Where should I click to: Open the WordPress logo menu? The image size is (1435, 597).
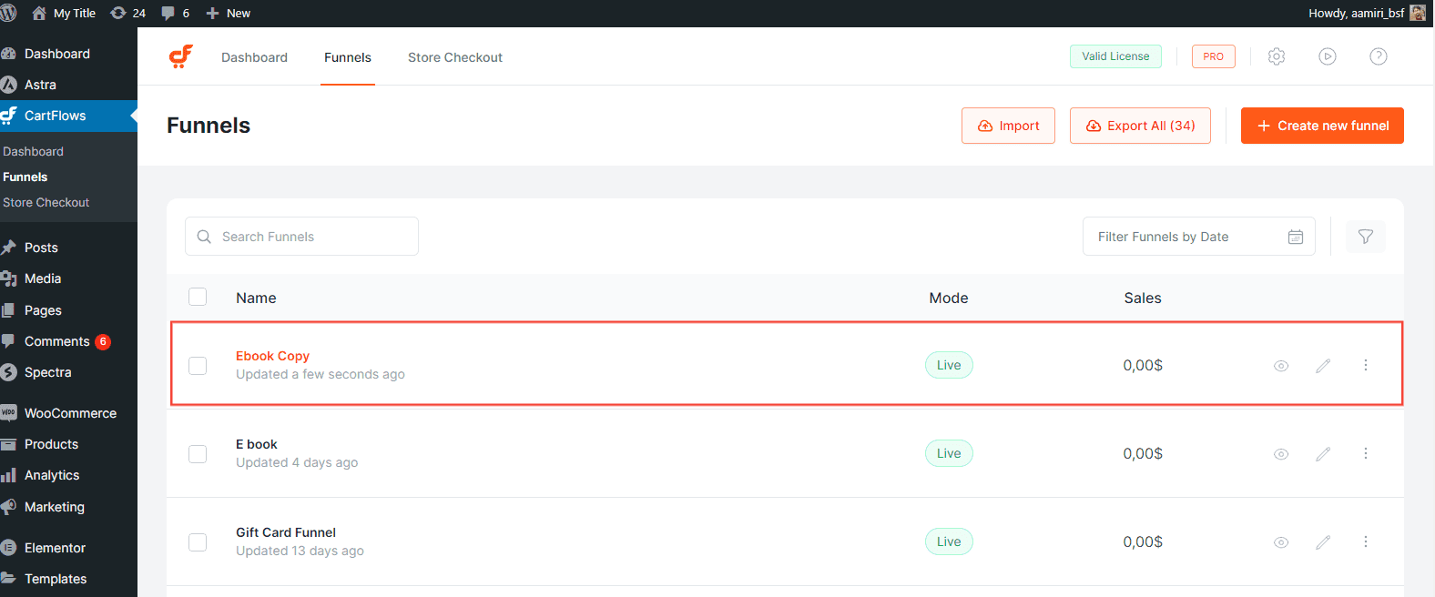[x=9, y=13]
